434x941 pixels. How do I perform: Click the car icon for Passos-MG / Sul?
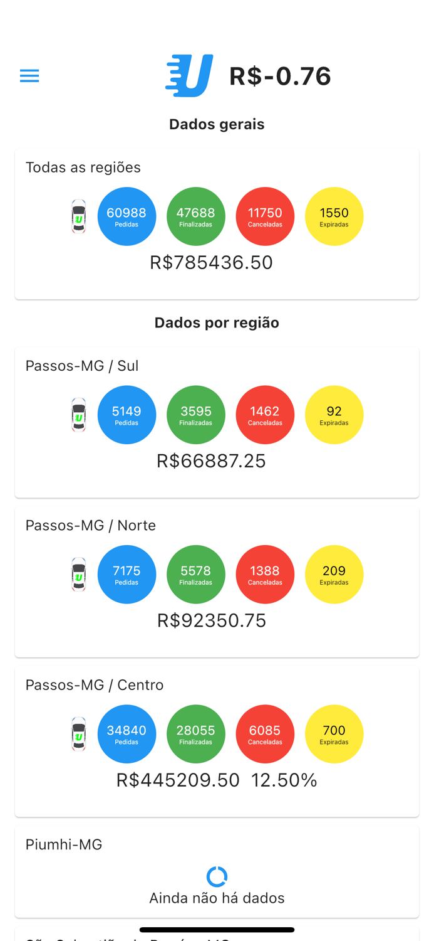coord(78,415)
